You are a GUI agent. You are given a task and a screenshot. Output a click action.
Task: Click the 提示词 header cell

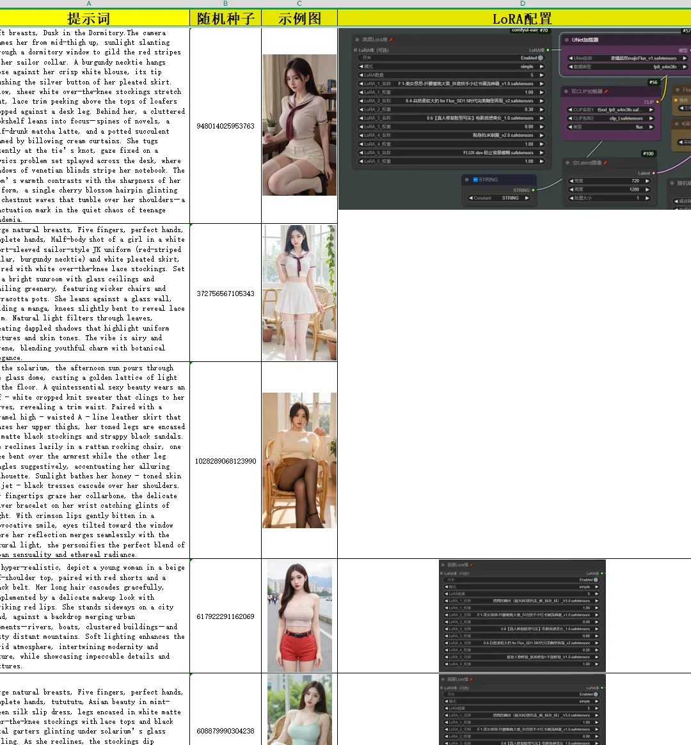click(89, 19)
